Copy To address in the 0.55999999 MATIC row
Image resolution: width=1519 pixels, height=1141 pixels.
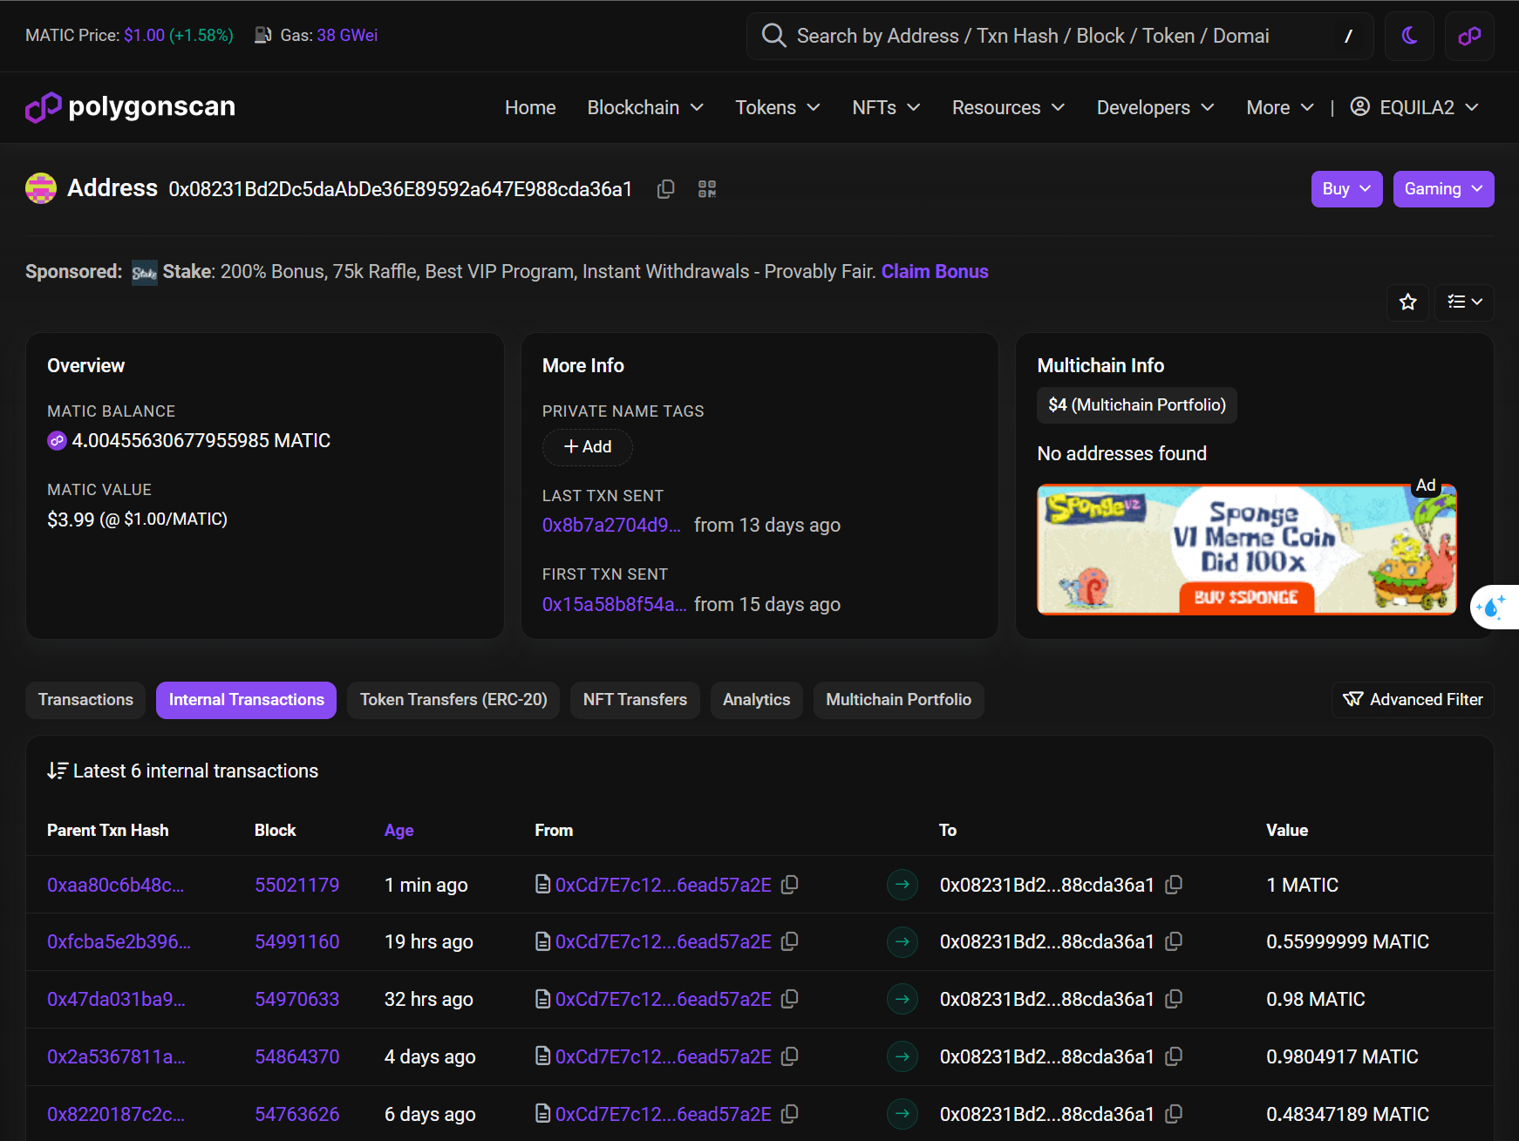1174,941
